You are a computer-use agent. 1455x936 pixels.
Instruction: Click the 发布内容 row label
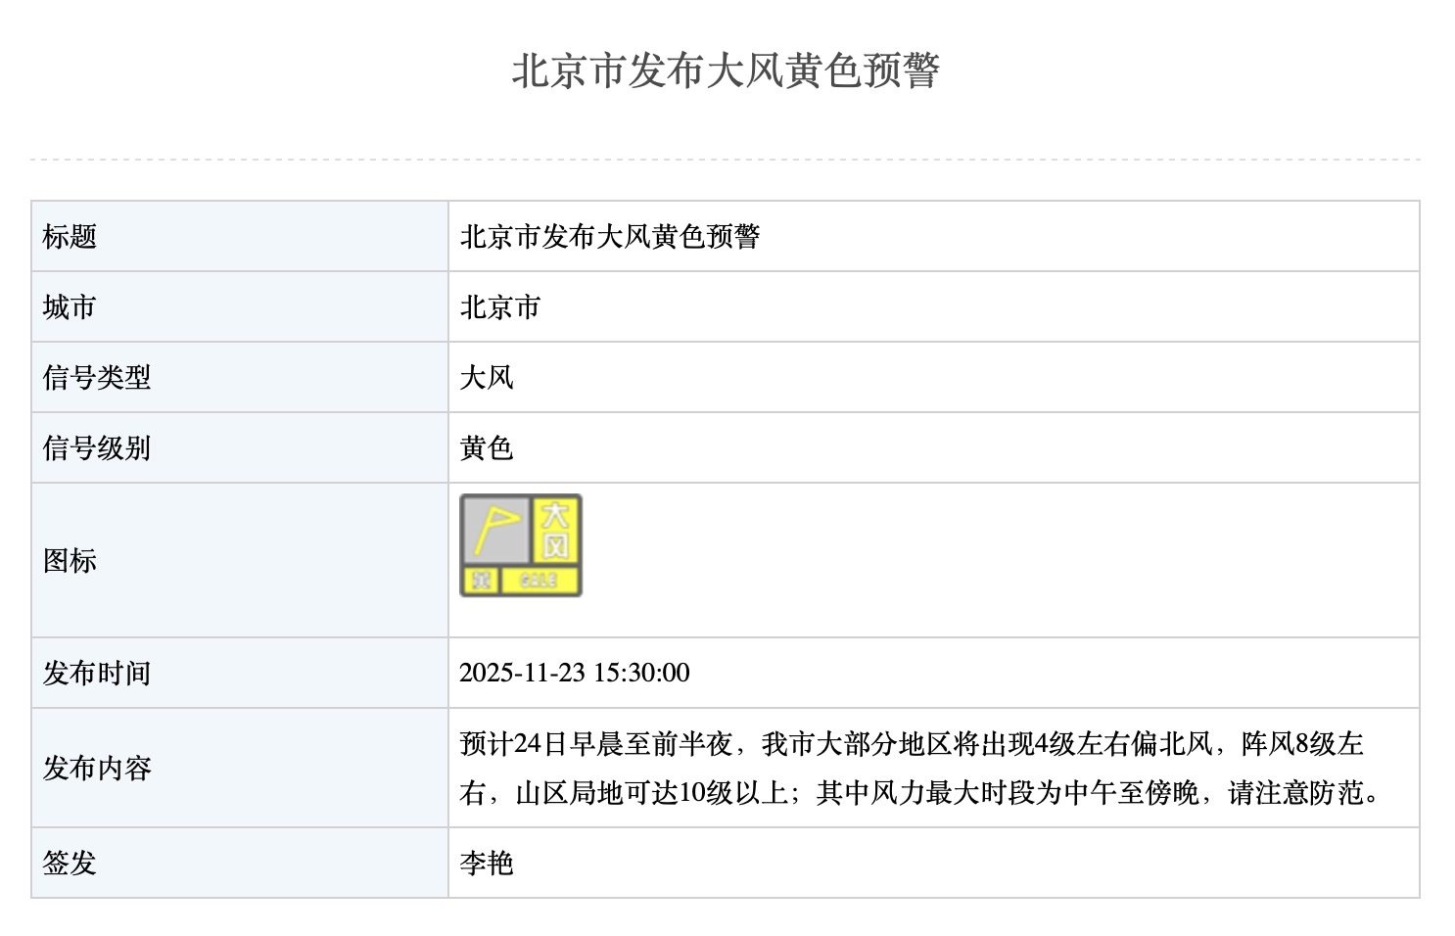(x=96, y=769)
